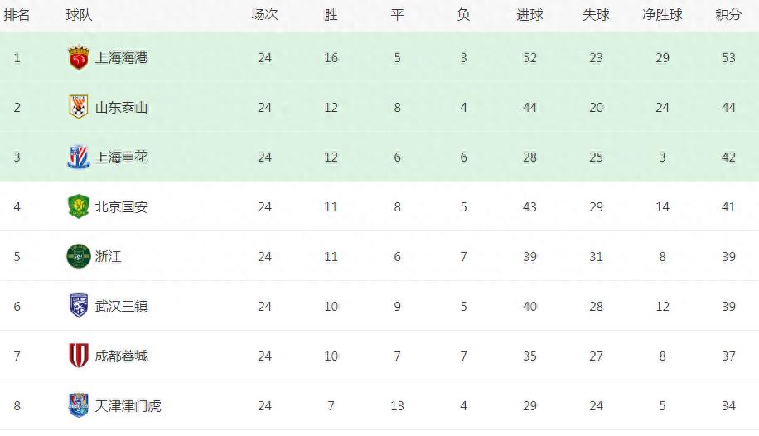Viewport: 759px width, 436px height.
Task: Sort by the 积分 points column header
Action: click(x=728, y=15)
